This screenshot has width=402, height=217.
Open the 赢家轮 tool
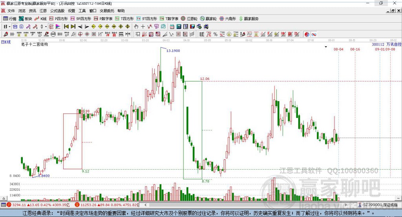point(208,19)
